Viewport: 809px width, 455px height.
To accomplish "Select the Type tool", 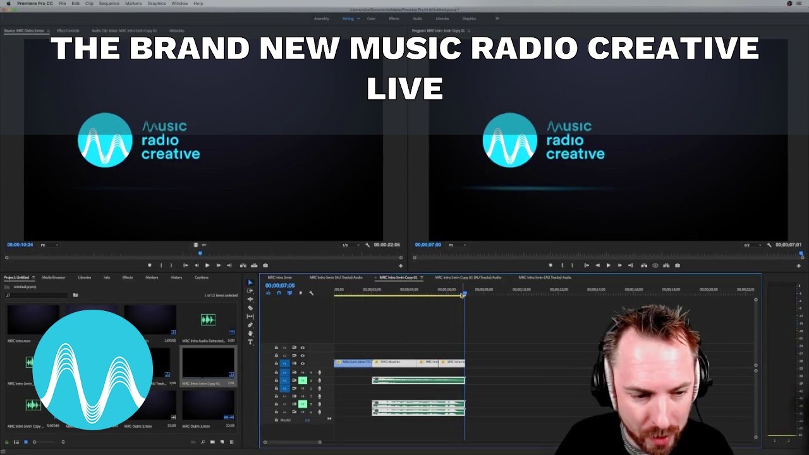I will pyautogui.click(x=250, y=342).
